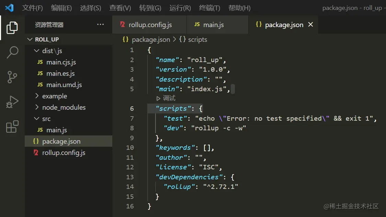
Task: Open the Source Control view icon
Action: click(12, 77)
